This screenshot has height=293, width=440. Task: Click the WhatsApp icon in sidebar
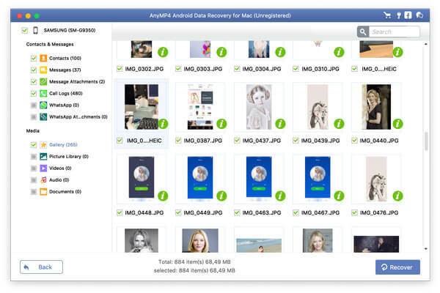[43, 105]
